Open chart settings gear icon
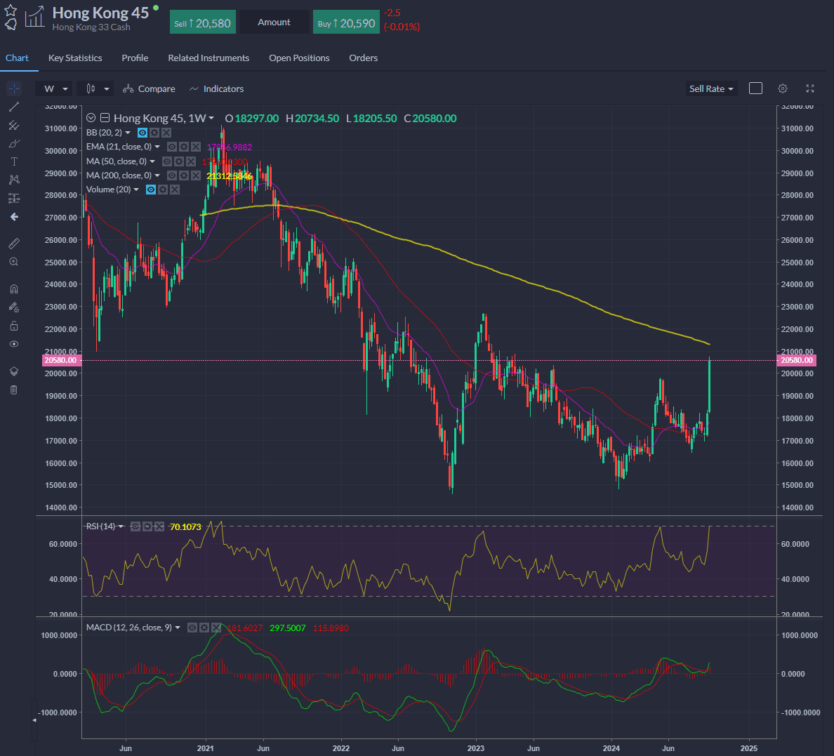 pyautogui.click(x=783, y=88)
